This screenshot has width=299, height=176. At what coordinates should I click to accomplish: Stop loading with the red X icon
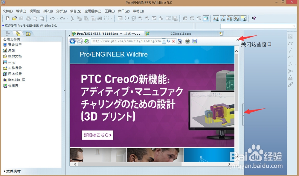coord(173,41)
